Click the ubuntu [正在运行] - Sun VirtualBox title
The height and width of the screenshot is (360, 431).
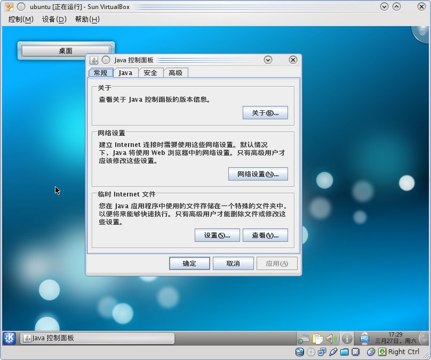(x=79, y=7)
